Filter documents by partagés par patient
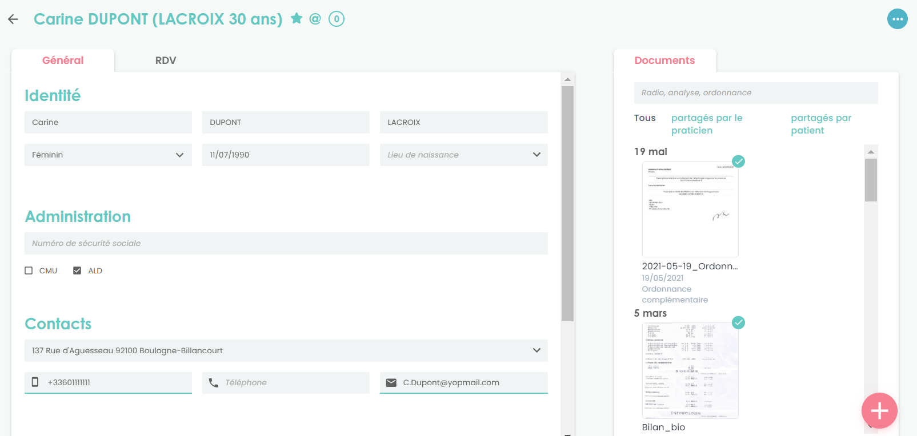 pos(821,124)
